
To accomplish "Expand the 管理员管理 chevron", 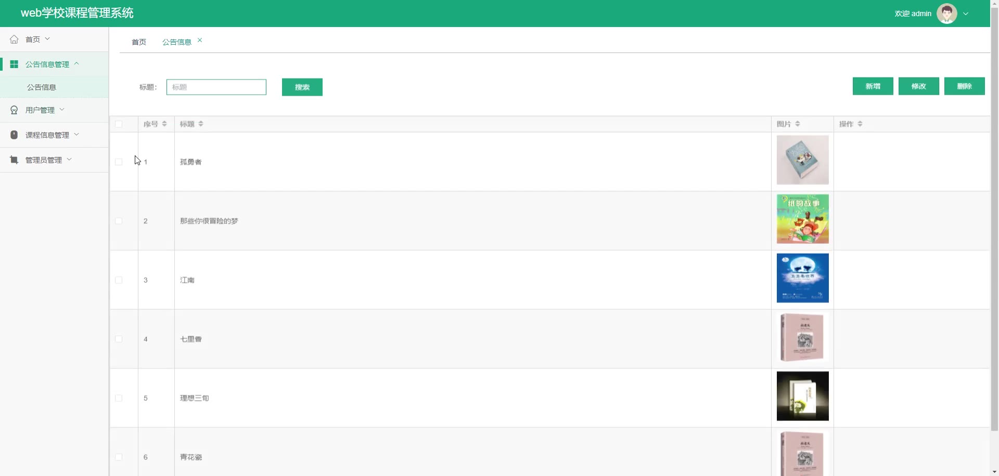I will click(x=69, y=160).
